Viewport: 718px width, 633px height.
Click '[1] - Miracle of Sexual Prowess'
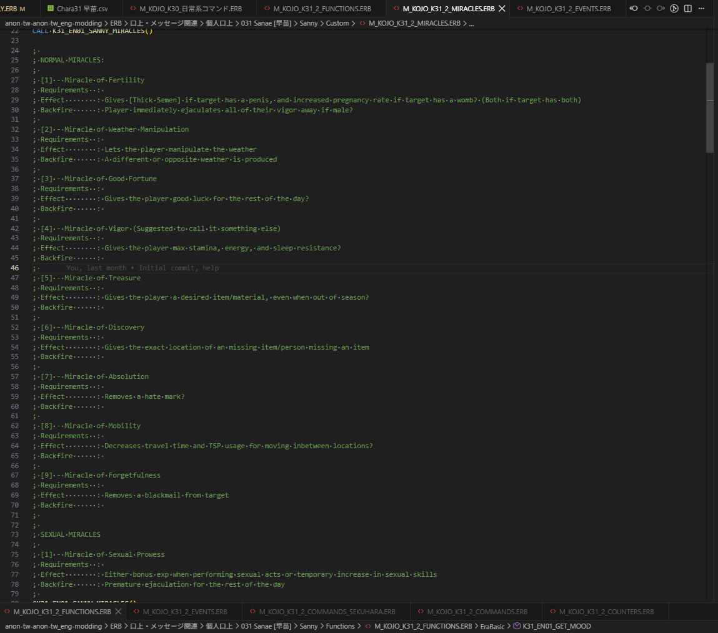pos(99,554)
